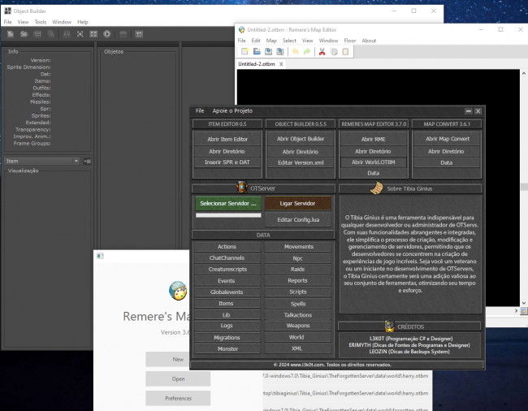This screenshot has width=528, height=411.
Task: Open the Apoie o Projeto menu
Action: (x=232, y=110)
